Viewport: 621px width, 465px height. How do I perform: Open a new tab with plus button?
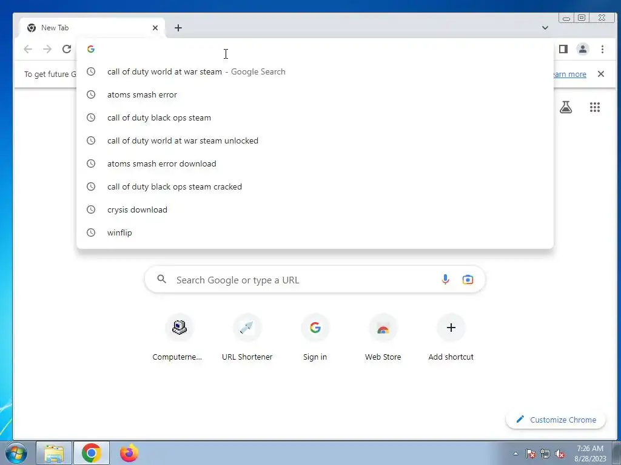(x=178, y=28)
